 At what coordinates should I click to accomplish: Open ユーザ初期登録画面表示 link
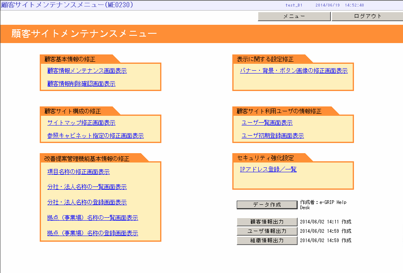(x=273, y=135)
